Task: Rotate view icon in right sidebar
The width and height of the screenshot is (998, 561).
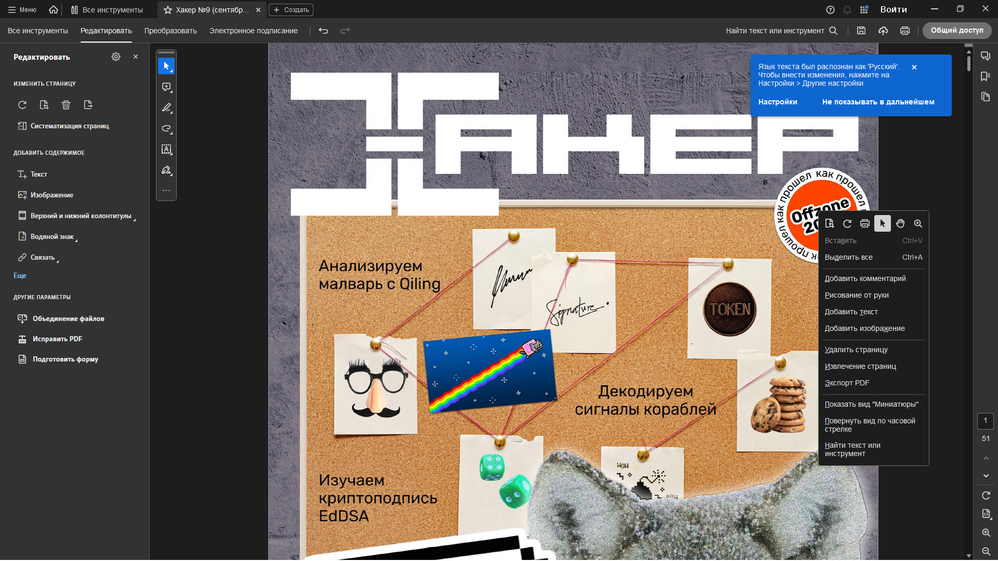Action: click(x=986, y=496)
